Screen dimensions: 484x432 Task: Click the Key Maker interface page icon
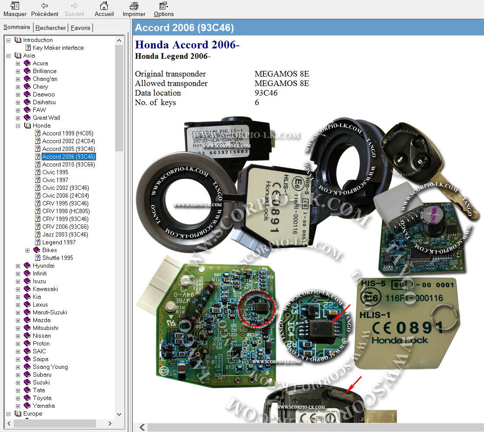pyautogui.click(x=29, y=48)
